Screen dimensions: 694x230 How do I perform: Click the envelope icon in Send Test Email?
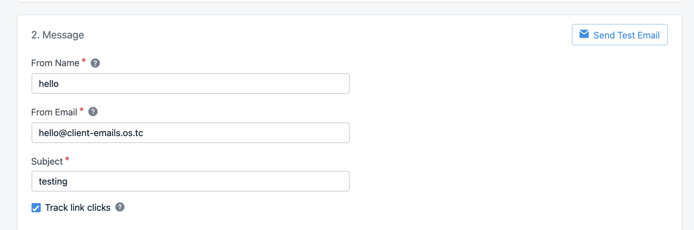coord(584,34)
